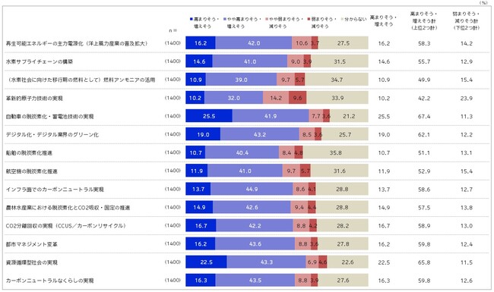This screenshot has height=292, width=494.
Task: Click the 25.5 dark blue bar segment
Action: [209, 116]
